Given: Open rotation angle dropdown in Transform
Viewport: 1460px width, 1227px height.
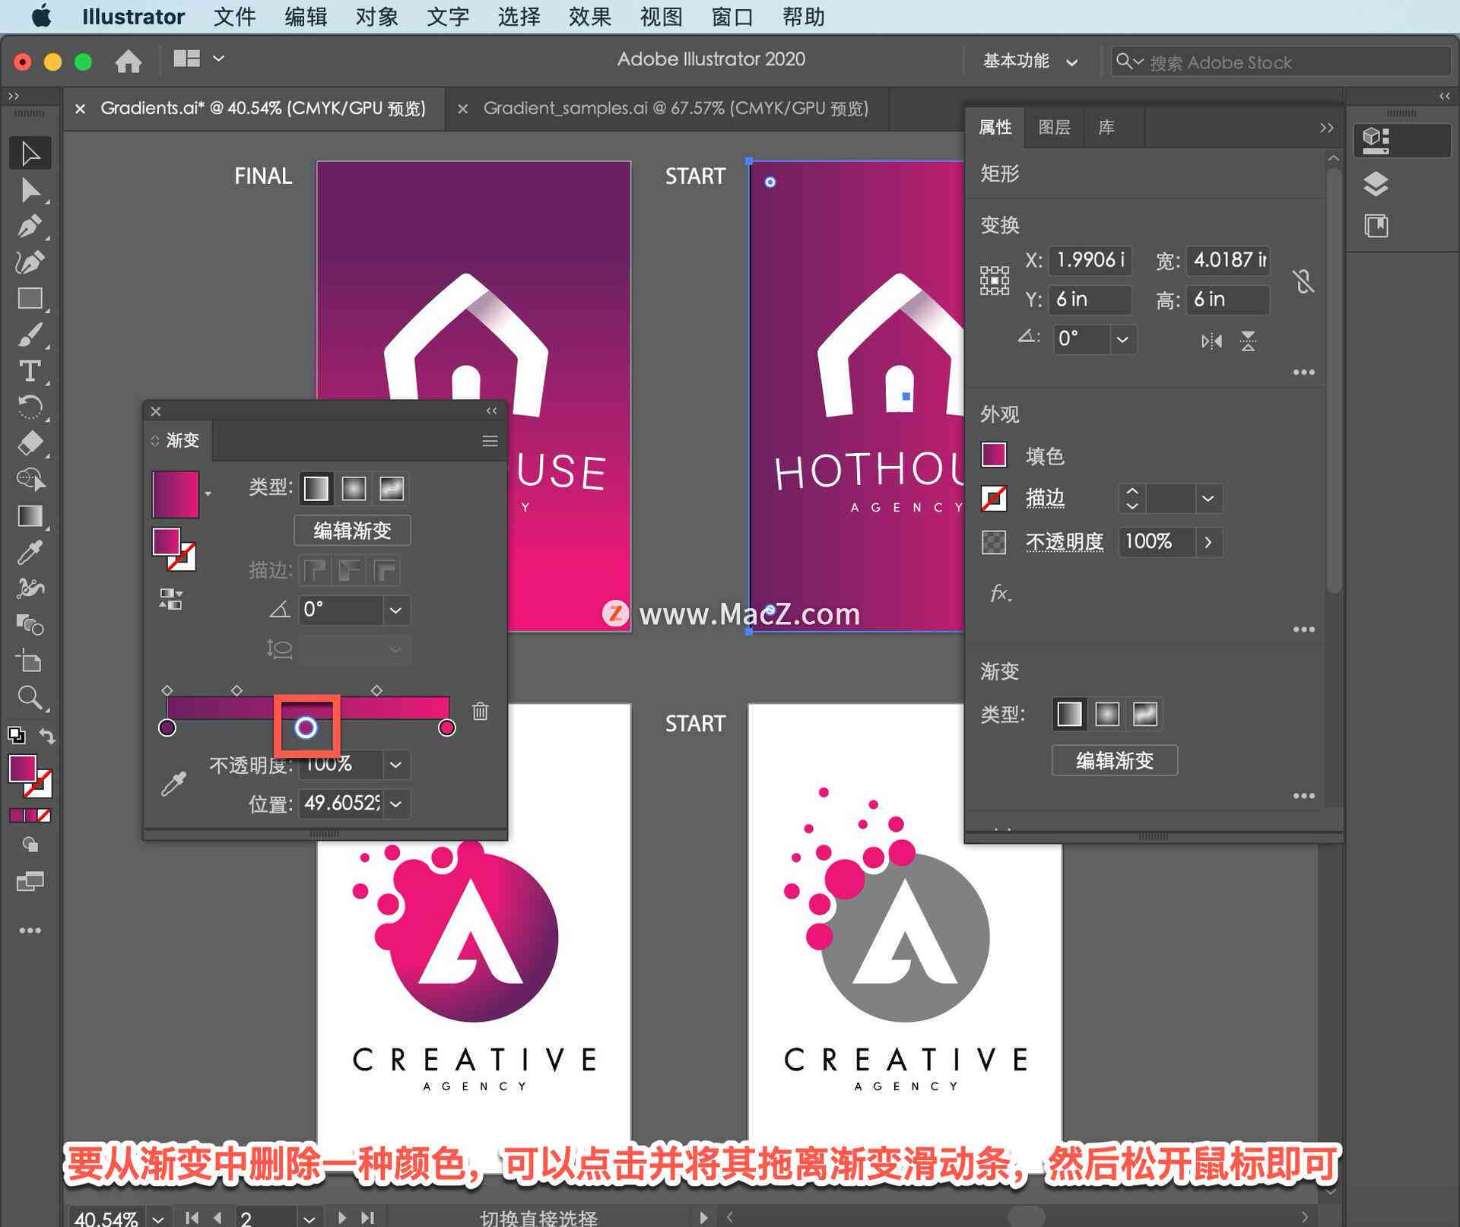Looking at the screenshot, I should (1122, 339).
